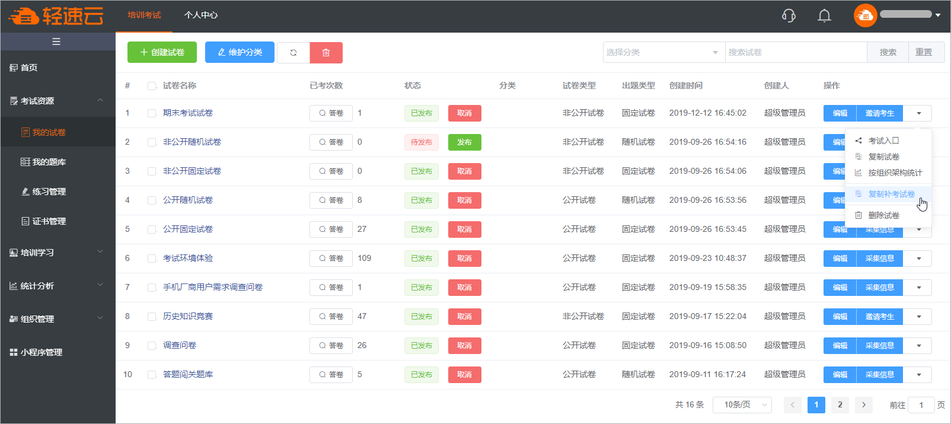Open more-actions arrow for 期末考试试卷 row
The height and width of the screenshot is (424, 951).
tap(919, 113)
